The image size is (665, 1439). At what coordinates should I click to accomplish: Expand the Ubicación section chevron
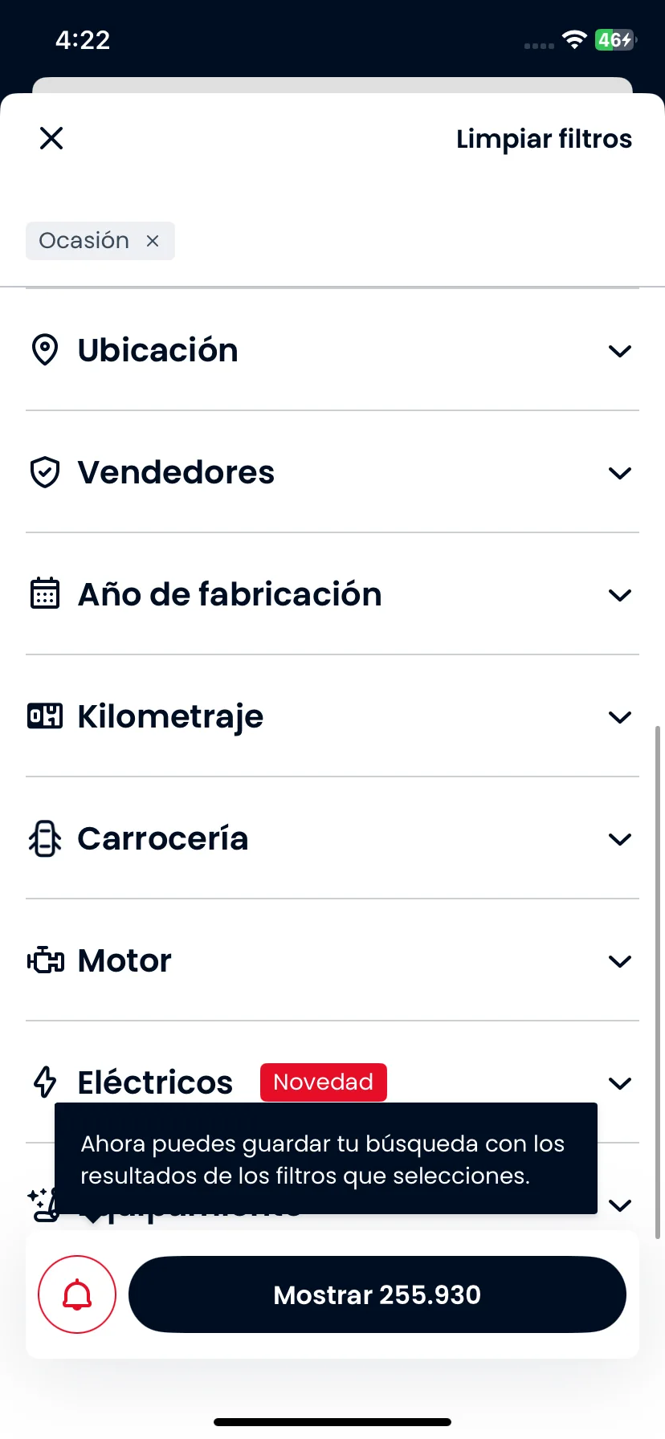[620, 351]
